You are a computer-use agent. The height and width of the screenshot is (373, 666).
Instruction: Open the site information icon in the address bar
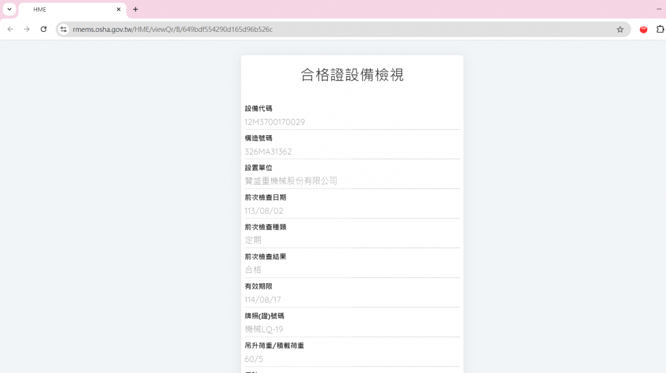(x=64, y=29)
